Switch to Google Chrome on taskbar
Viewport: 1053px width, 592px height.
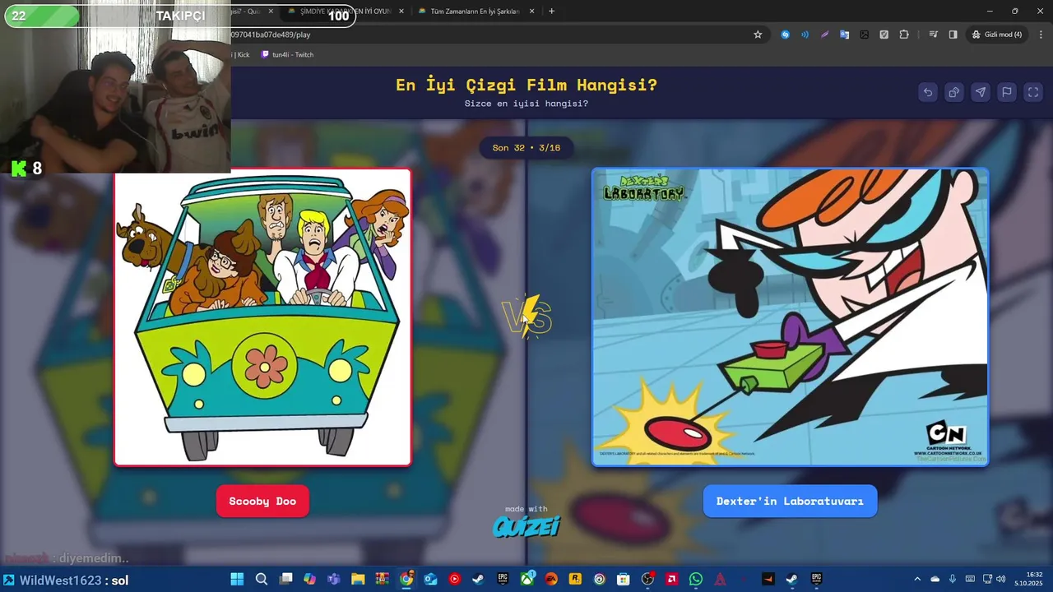tap(406, 579)
